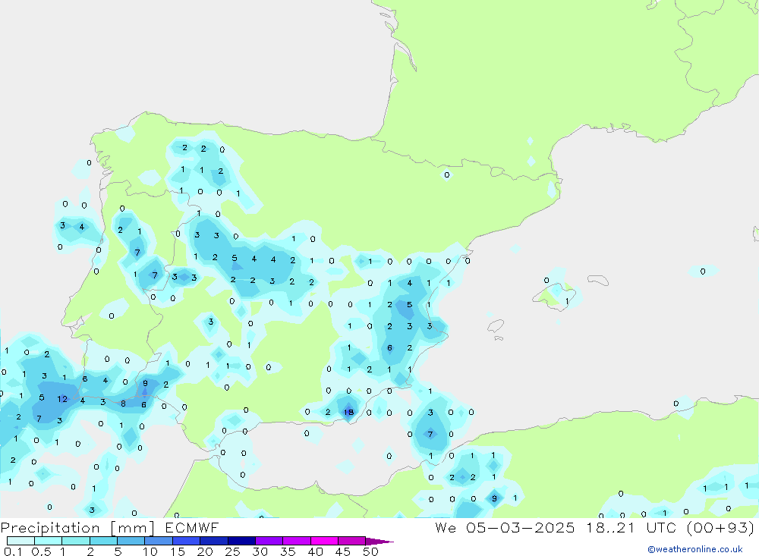Click the date 'We 05-03-2025' text
759x556 pixels.
click(505, 528)
